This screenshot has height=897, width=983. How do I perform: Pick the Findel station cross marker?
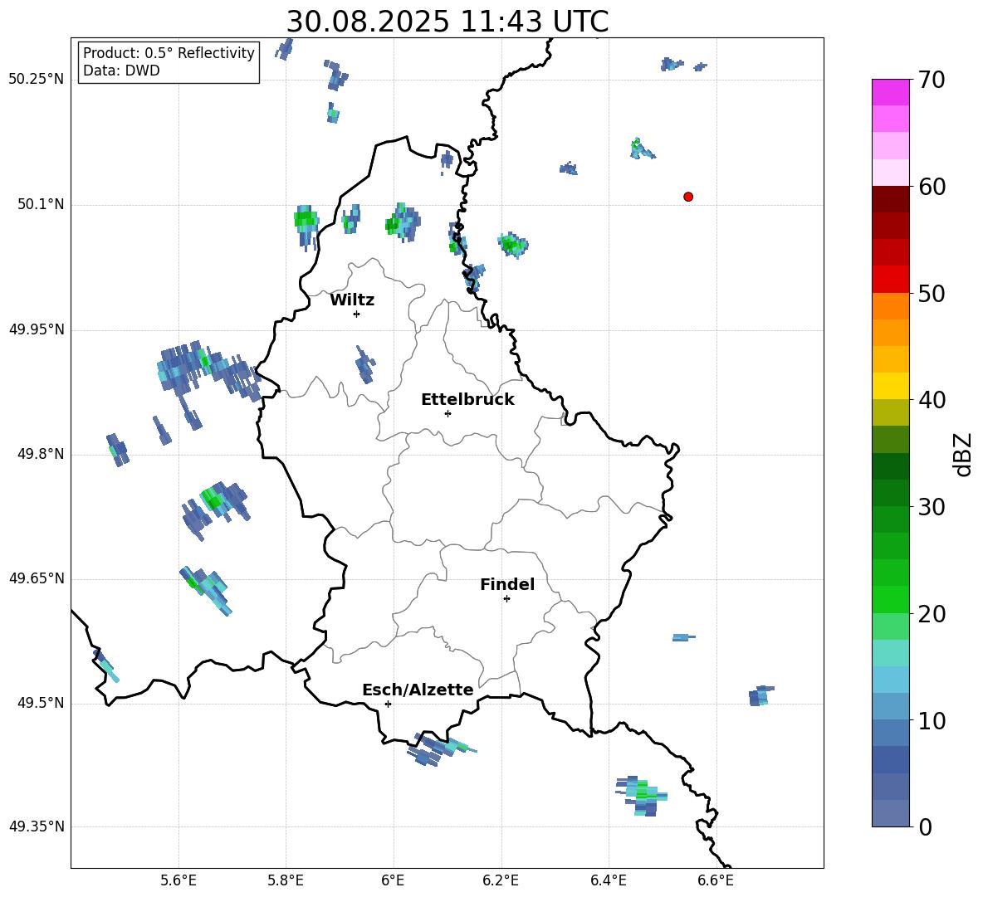[506, 598]
